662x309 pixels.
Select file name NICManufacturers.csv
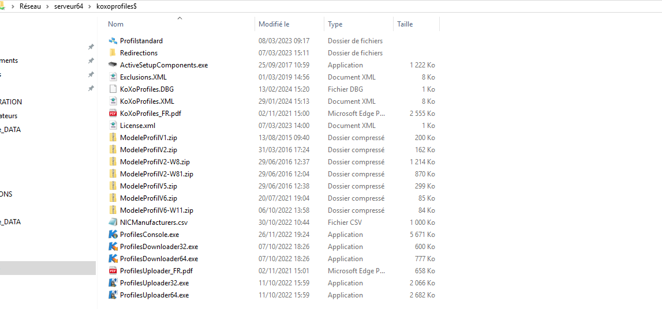click(154, 222)
